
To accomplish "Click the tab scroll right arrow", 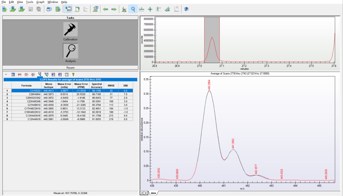I will (x=146, y=193).
